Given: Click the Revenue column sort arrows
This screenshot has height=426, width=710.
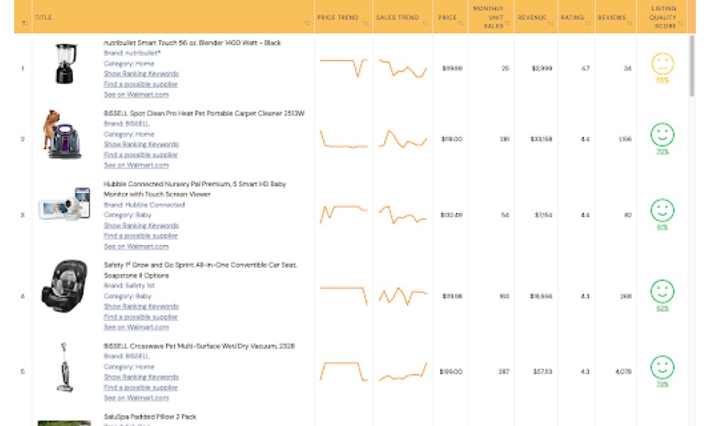Looking at the screenshot, I should pyautogui.click(x=551, y=23).
